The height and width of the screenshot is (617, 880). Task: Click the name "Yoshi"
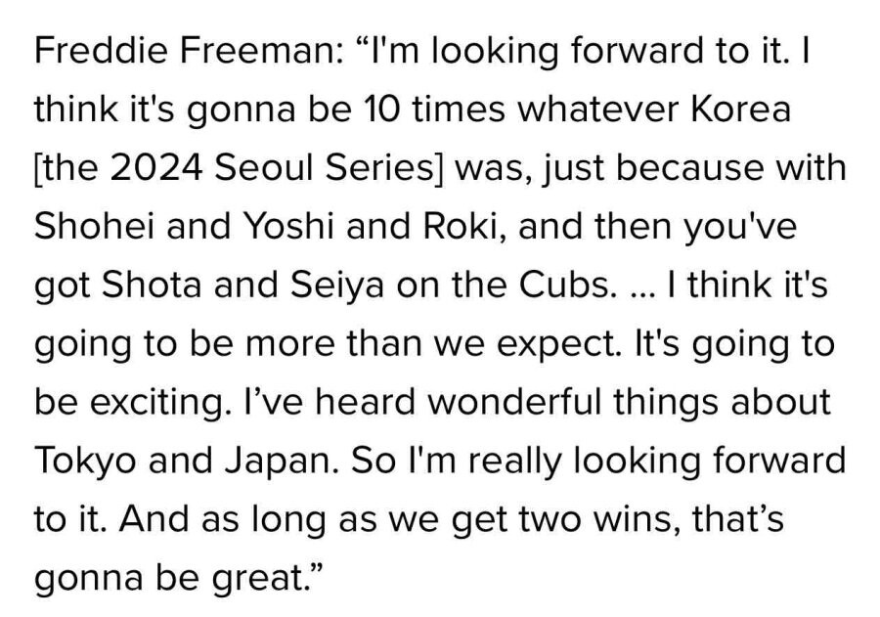click(260, 227)
